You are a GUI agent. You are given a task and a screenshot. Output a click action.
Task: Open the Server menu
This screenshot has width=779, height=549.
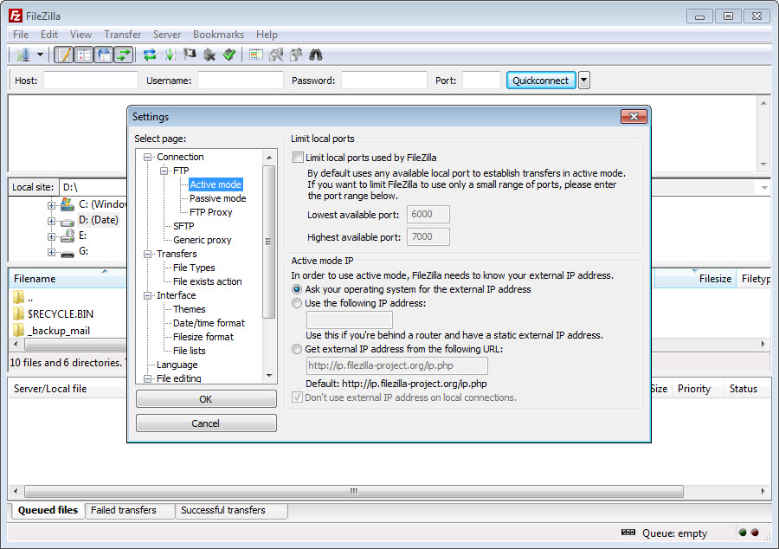tap(167, 35)
